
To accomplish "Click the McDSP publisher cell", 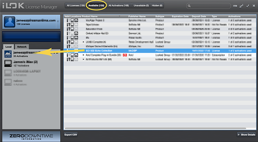I will 133,51.
